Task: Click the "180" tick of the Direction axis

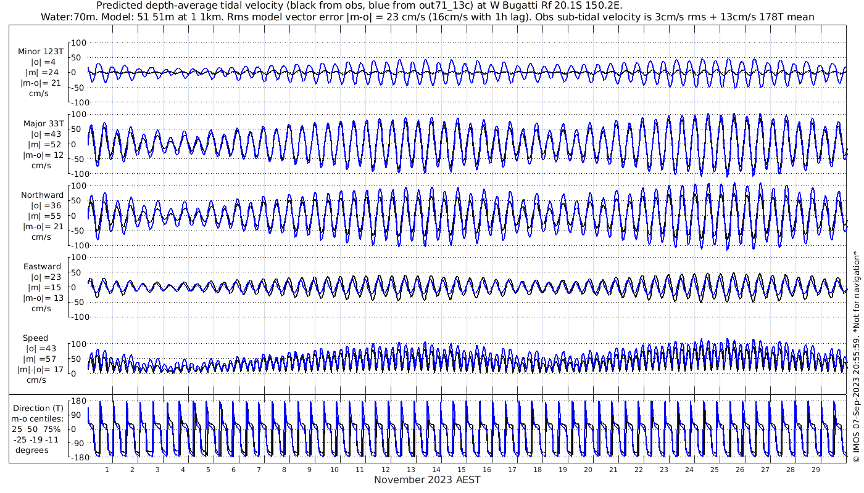Action: (x=78, y=401)
